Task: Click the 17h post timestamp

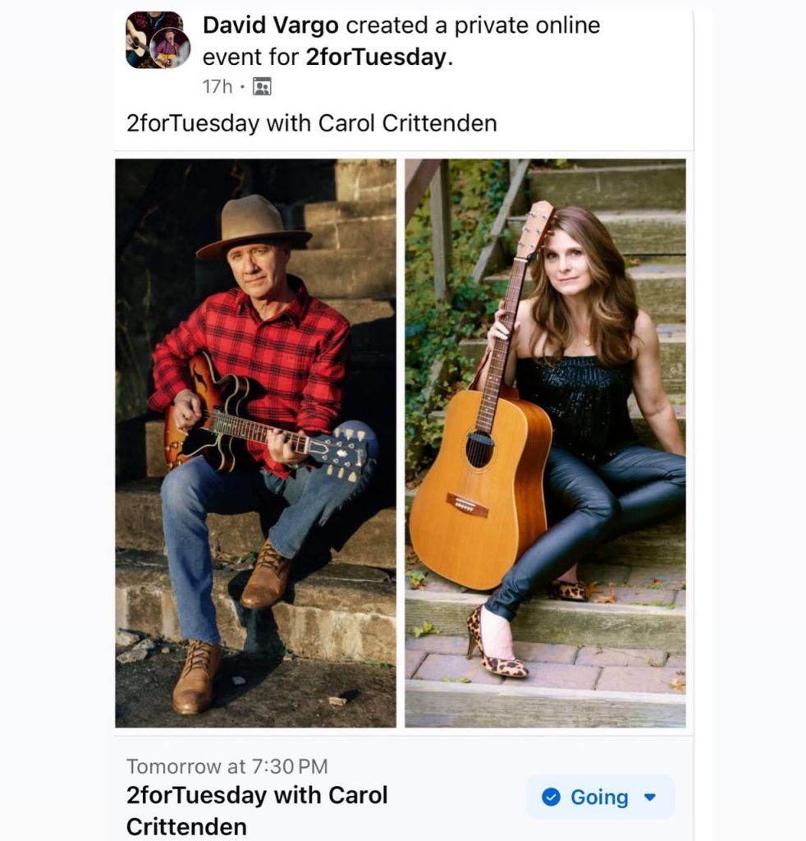Action: click(x=218, y=86)
